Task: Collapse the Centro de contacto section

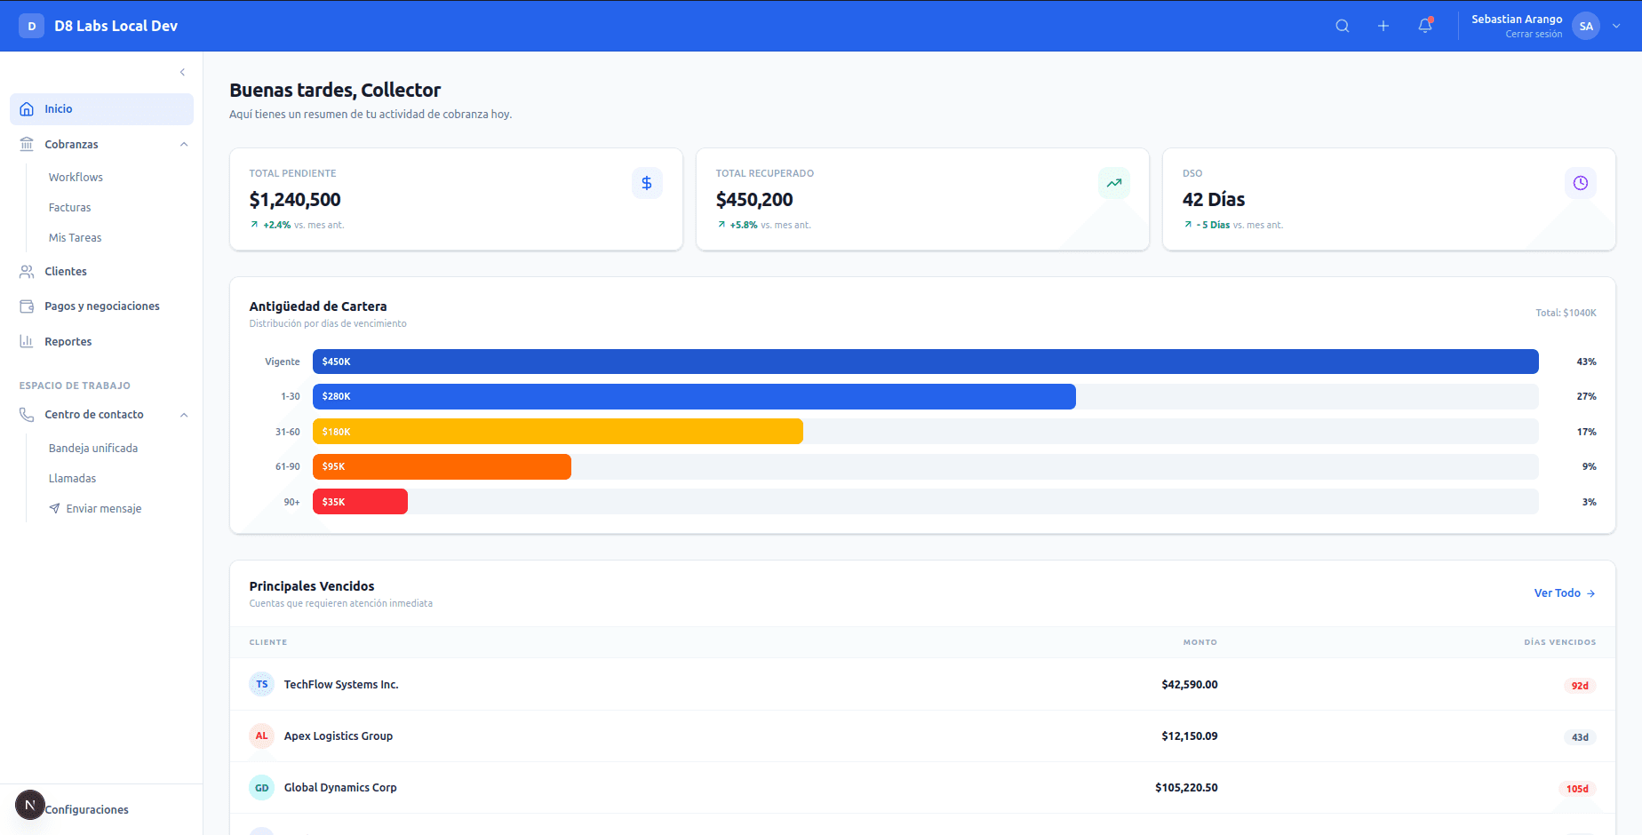Action: (184, 414)
